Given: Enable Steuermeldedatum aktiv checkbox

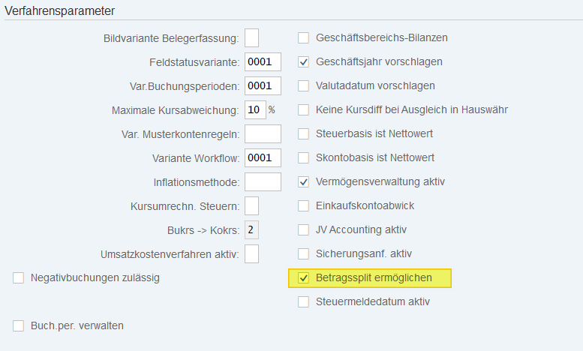Looking at the screenshot, I should (x=303, y=302).
